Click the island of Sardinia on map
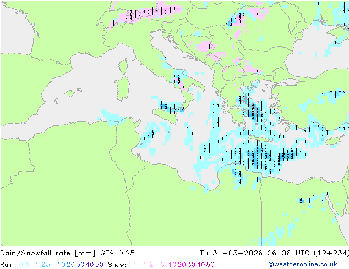Screen dimensions: 349x269 122,89
